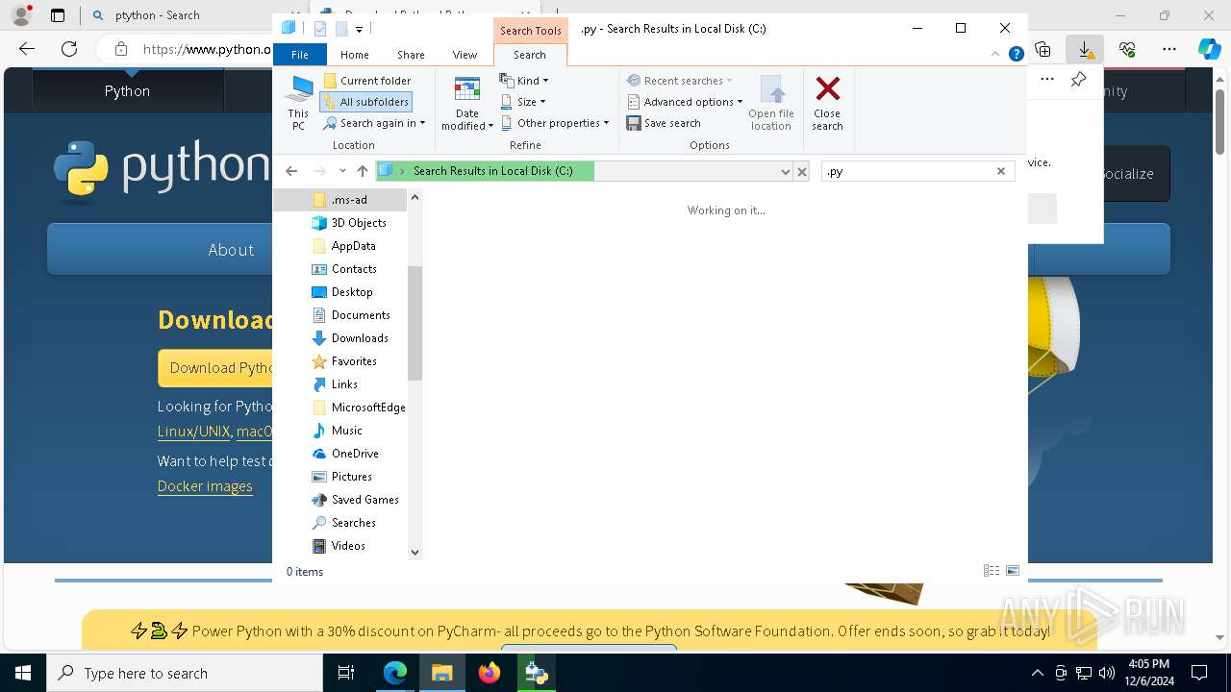The width and height of the screenshot is (1231, 692).
Task: Switch to the Share ribbon tab
Action: (x=411, y=55)
